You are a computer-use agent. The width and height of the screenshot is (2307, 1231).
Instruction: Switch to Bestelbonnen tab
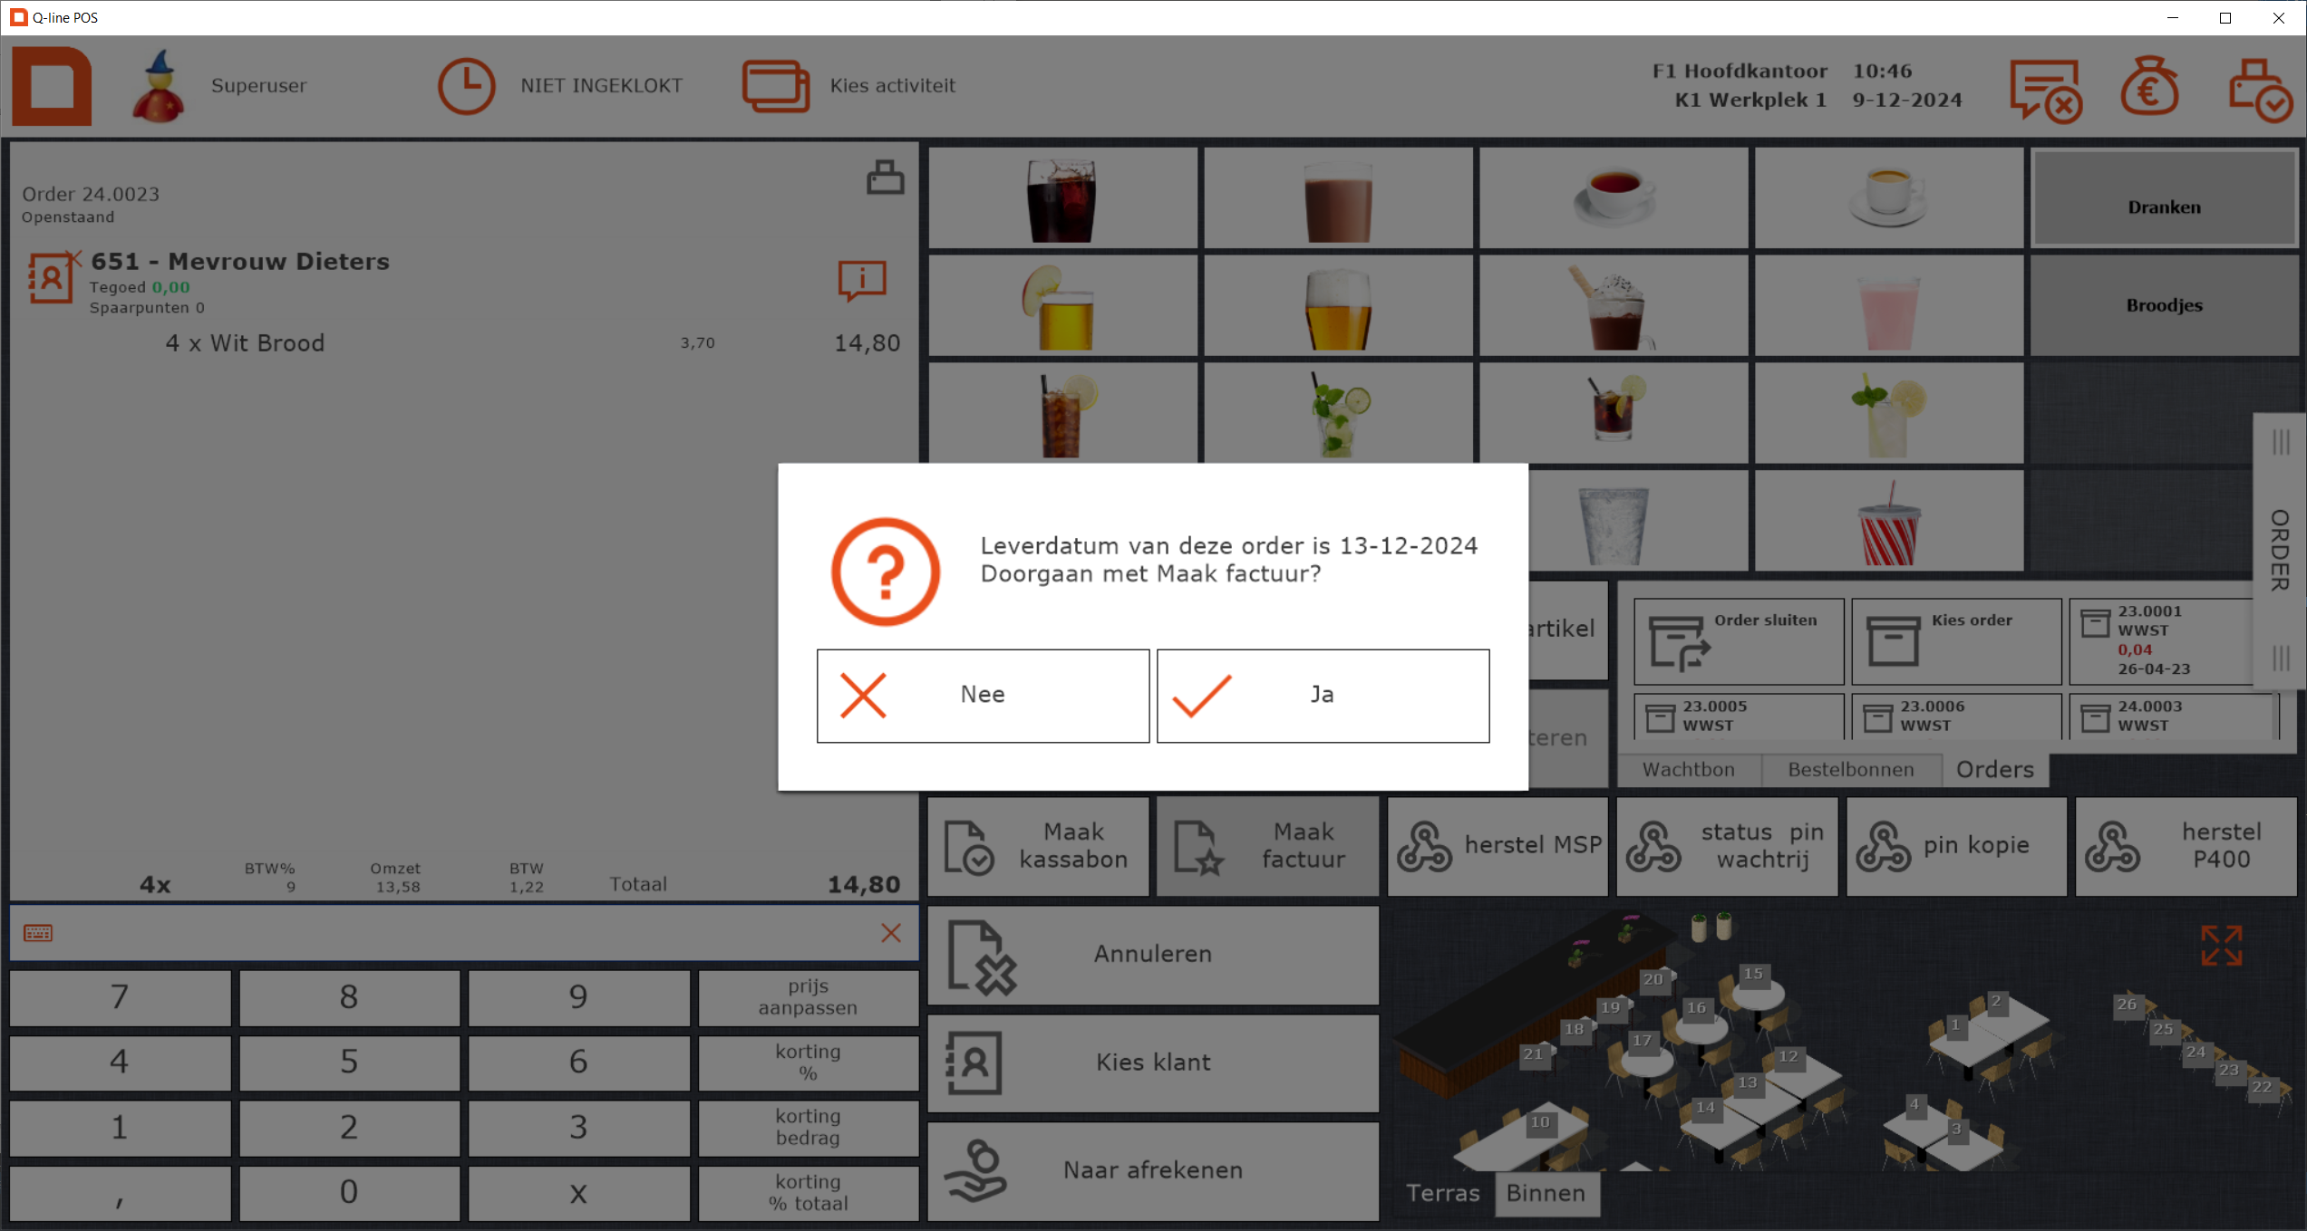[1851, 770]
